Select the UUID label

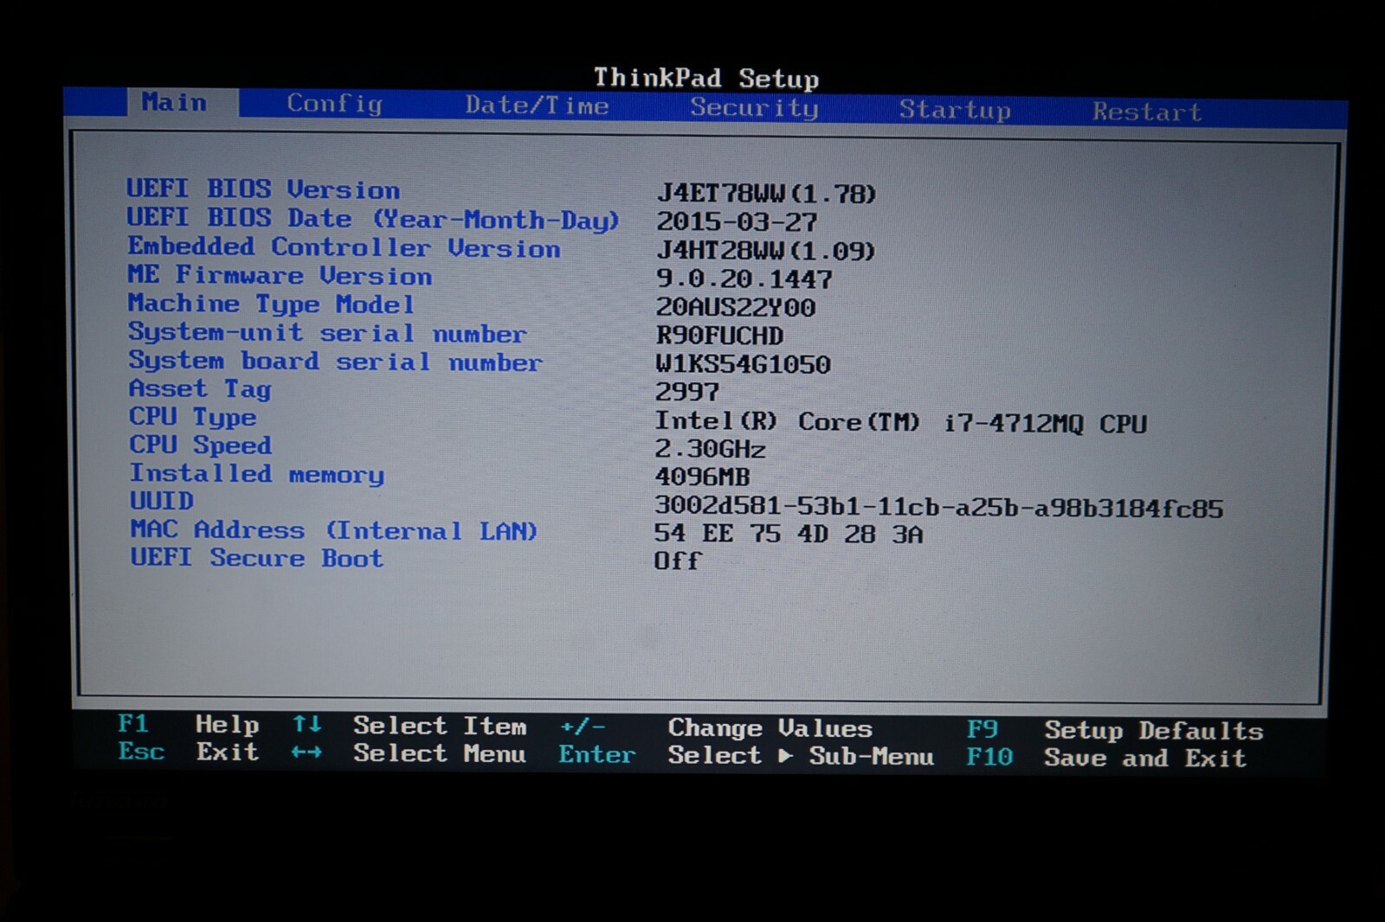click(162, 501)
